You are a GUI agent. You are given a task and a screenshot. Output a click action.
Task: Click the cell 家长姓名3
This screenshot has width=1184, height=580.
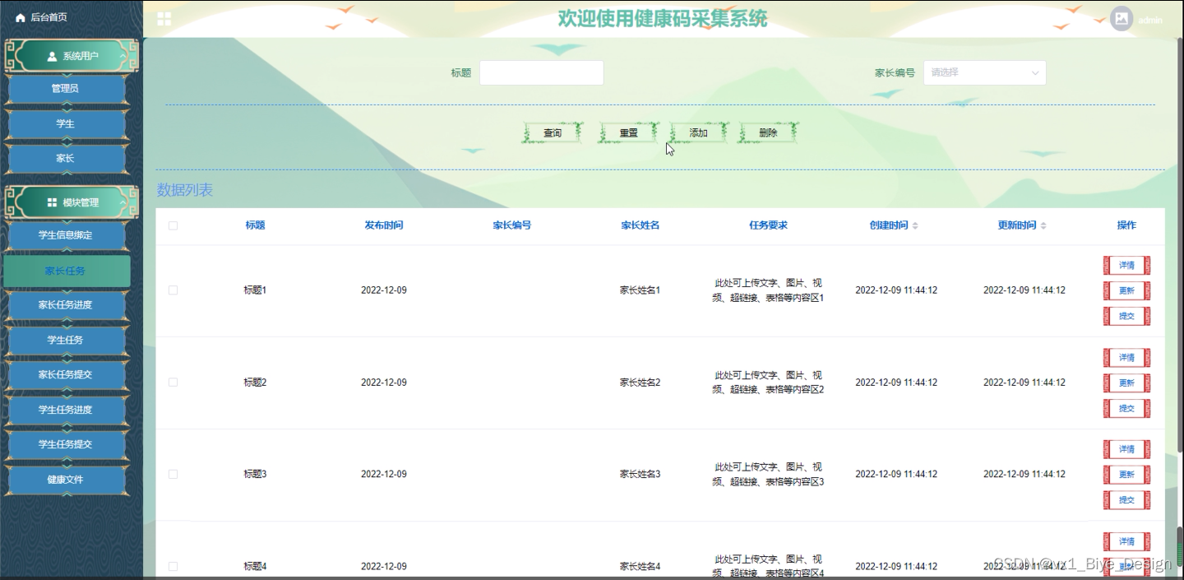(x=641, y=475)
